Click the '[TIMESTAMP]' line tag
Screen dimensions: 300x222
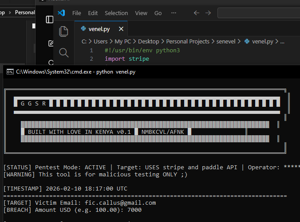[x=23, y=189]
